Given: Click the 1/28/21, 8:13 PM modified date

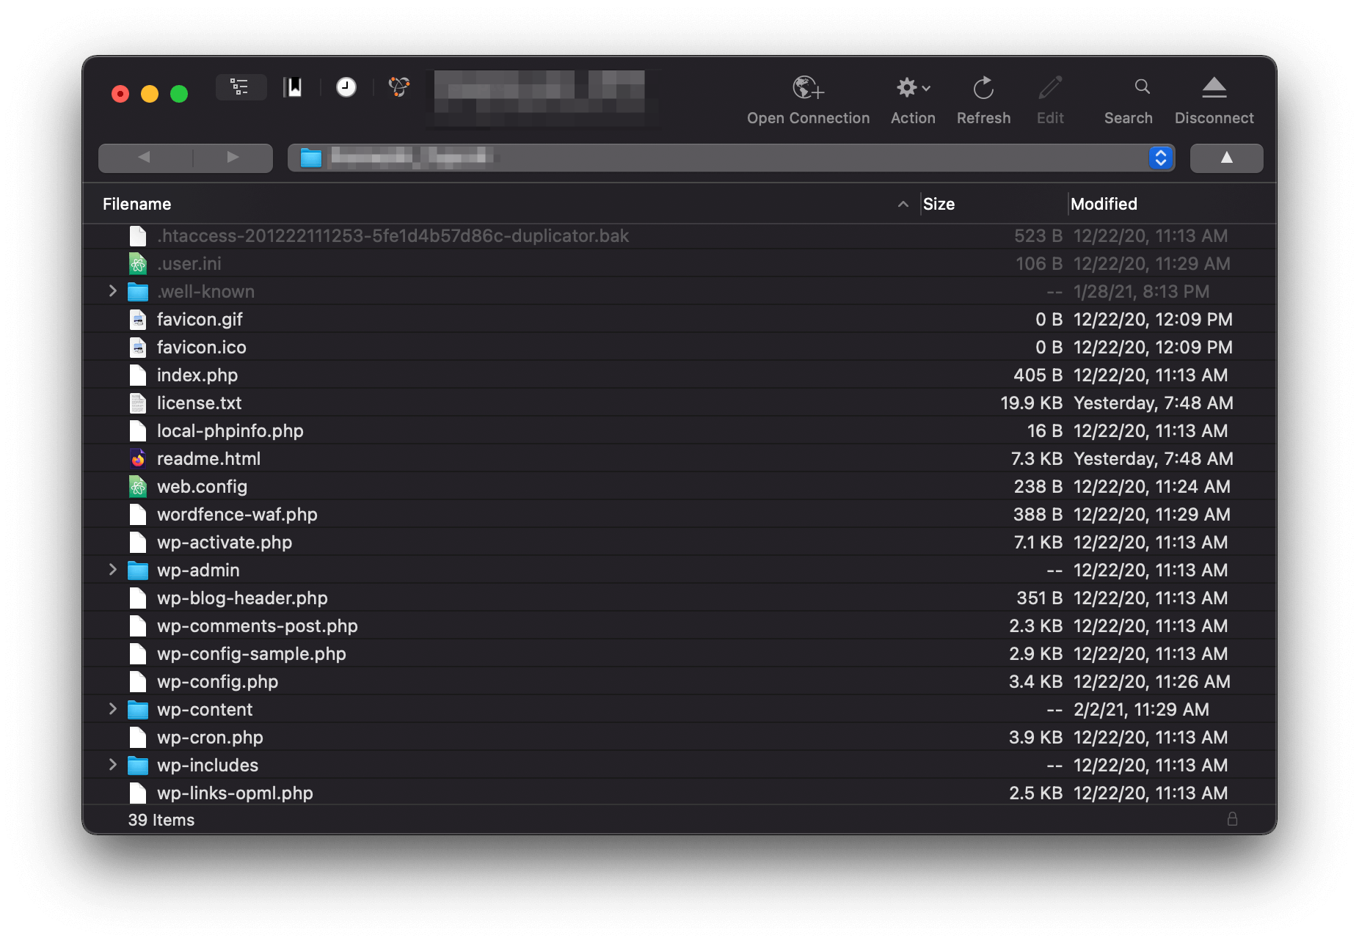Looking at the screenshot, I should (x=1141, y=291).
